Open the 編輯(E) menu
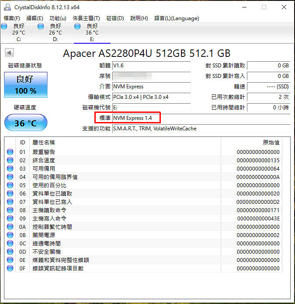Image resolution: width=295 pixels, height=304 pixels. pos(35,18)
